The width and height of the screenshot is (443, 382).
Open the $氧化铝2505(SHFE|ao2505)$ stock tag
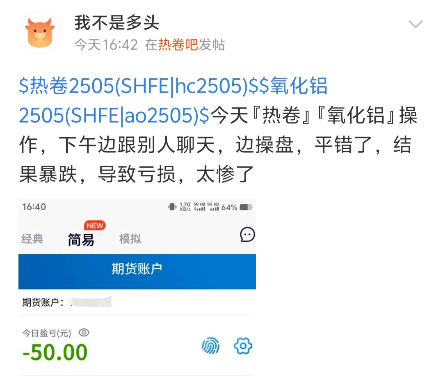[x=173, y=100]
